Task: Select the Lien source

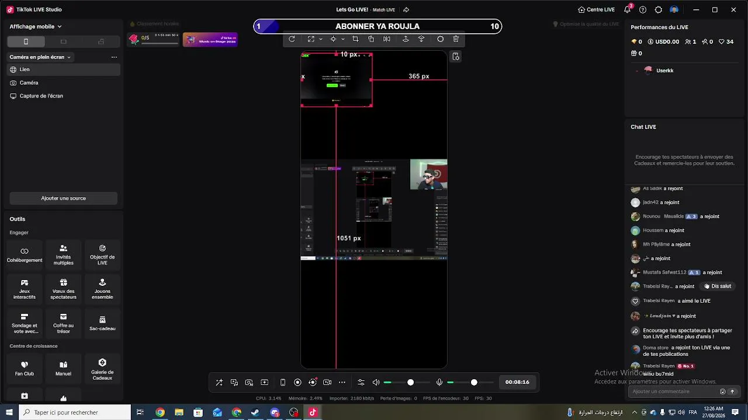Action: pyautogui.click(x=64, y=69)
